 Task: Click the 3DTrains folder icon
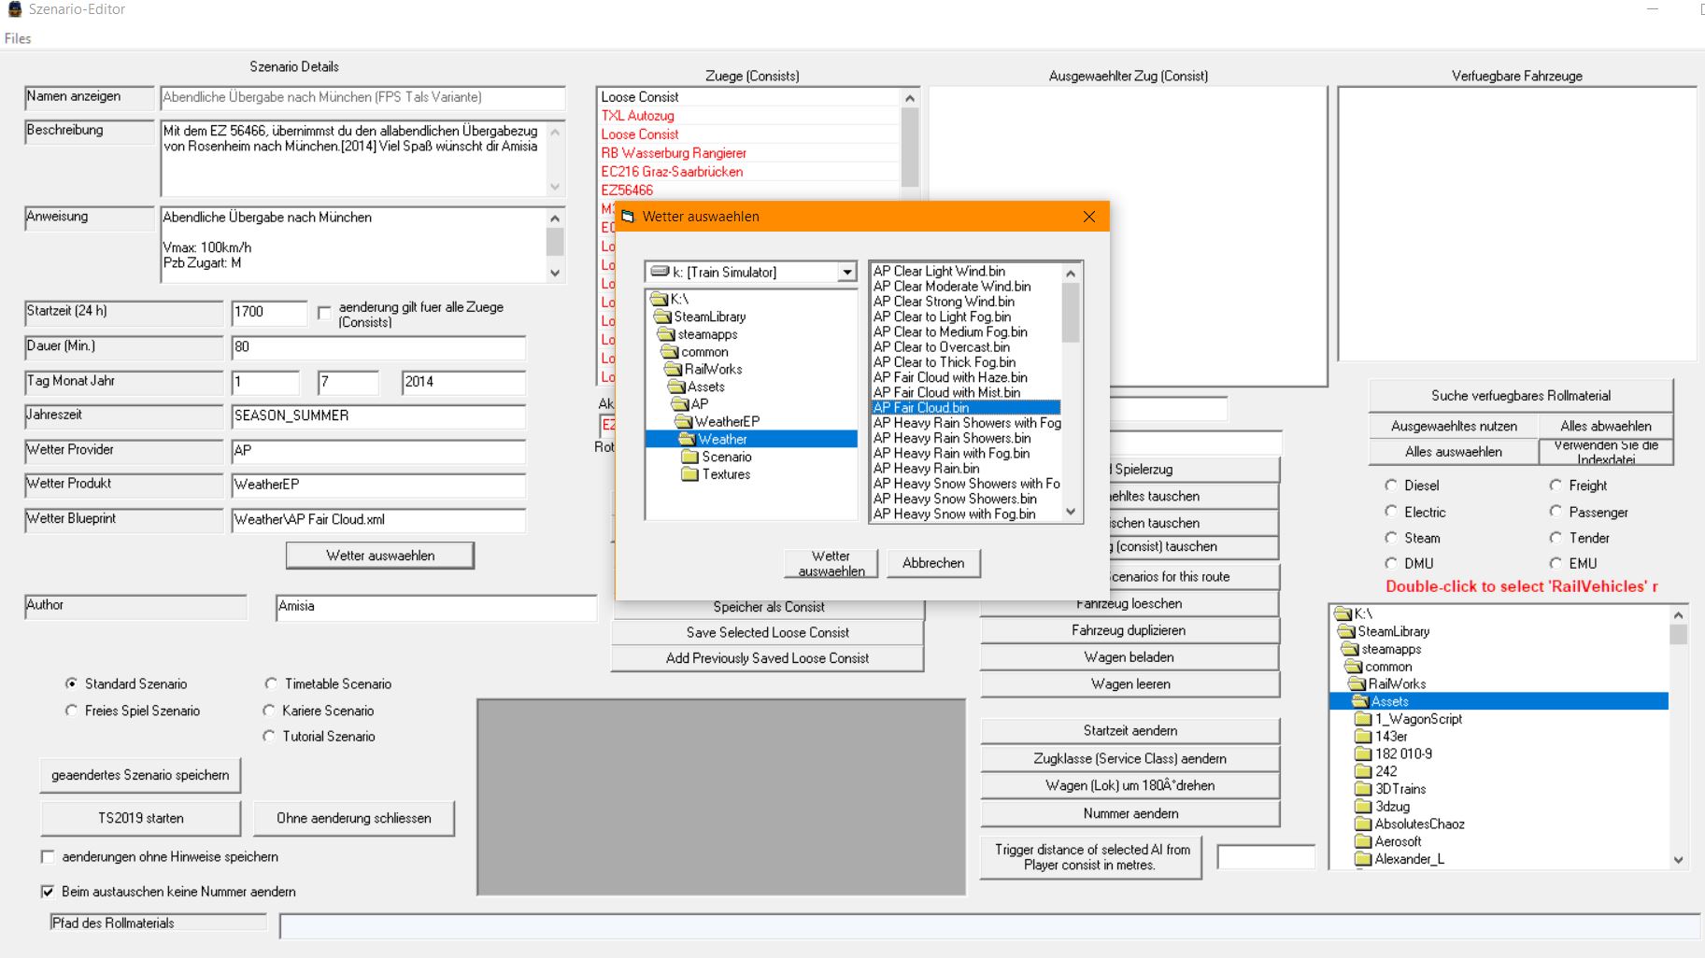(1363, 789)
